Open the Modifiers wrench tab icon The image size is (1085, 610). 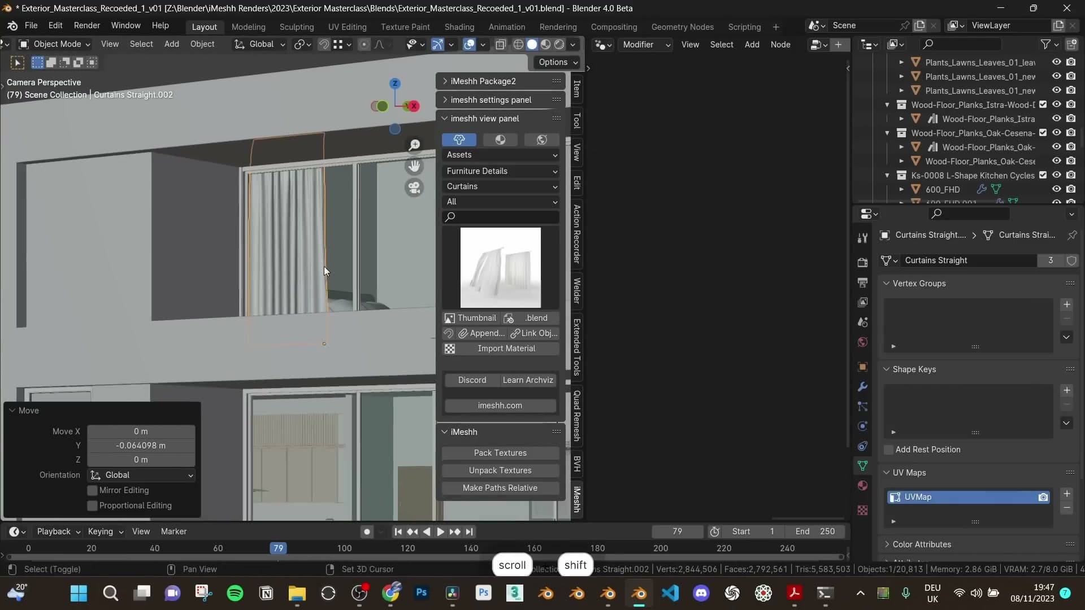[862, 386]
